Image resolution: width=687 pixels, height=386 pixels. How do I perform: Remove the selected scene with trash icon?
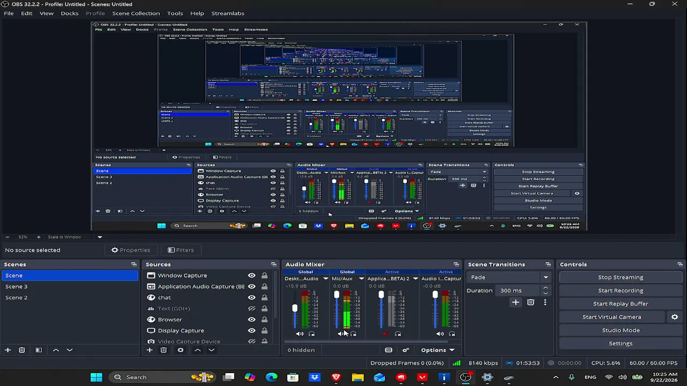coord(22,350)
